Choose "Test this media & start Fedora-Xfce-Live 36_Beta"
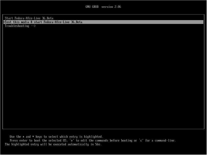This screenshot has width=207, height=155. [103, 22]
